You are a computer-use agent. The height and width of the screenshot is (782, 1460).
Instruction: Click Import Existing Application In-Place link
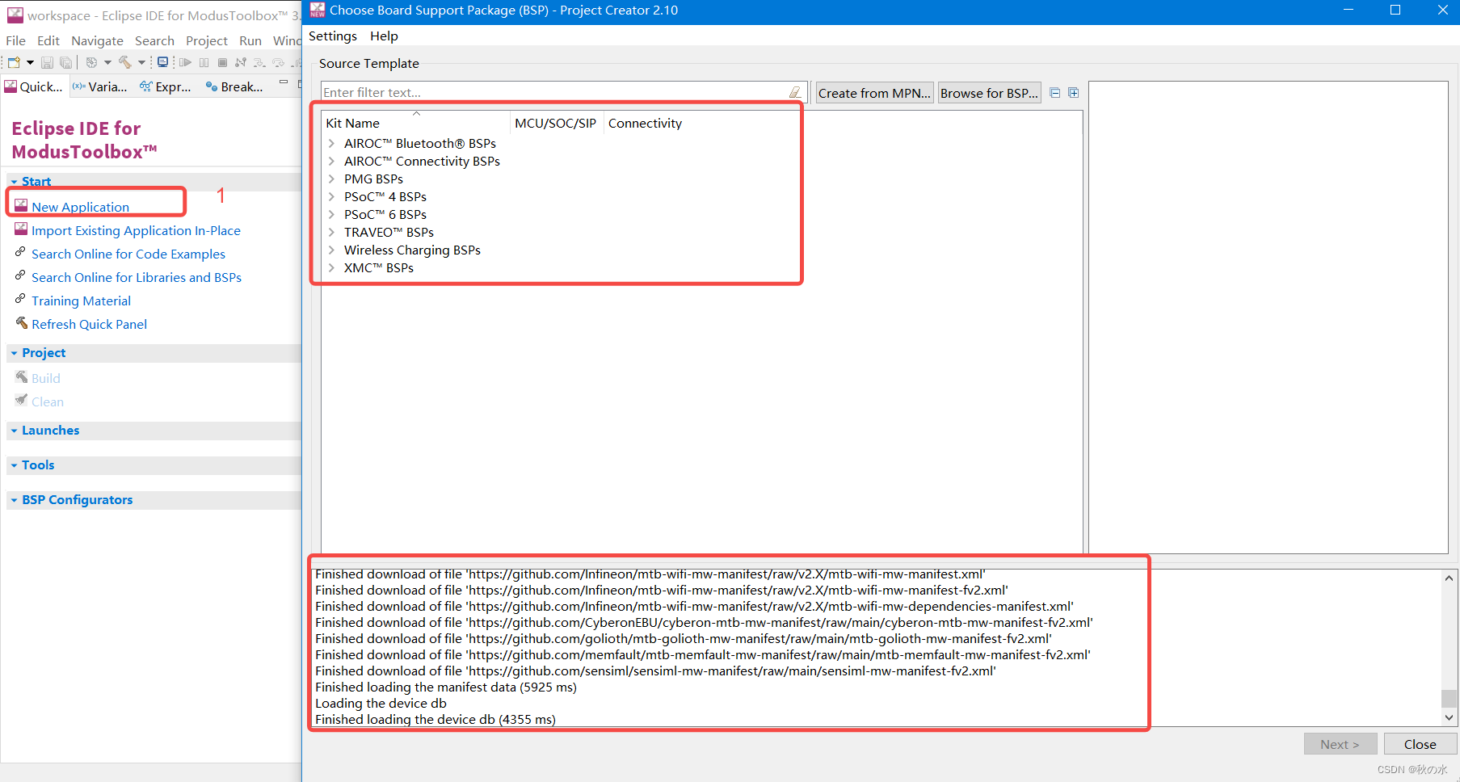(136, 230)
